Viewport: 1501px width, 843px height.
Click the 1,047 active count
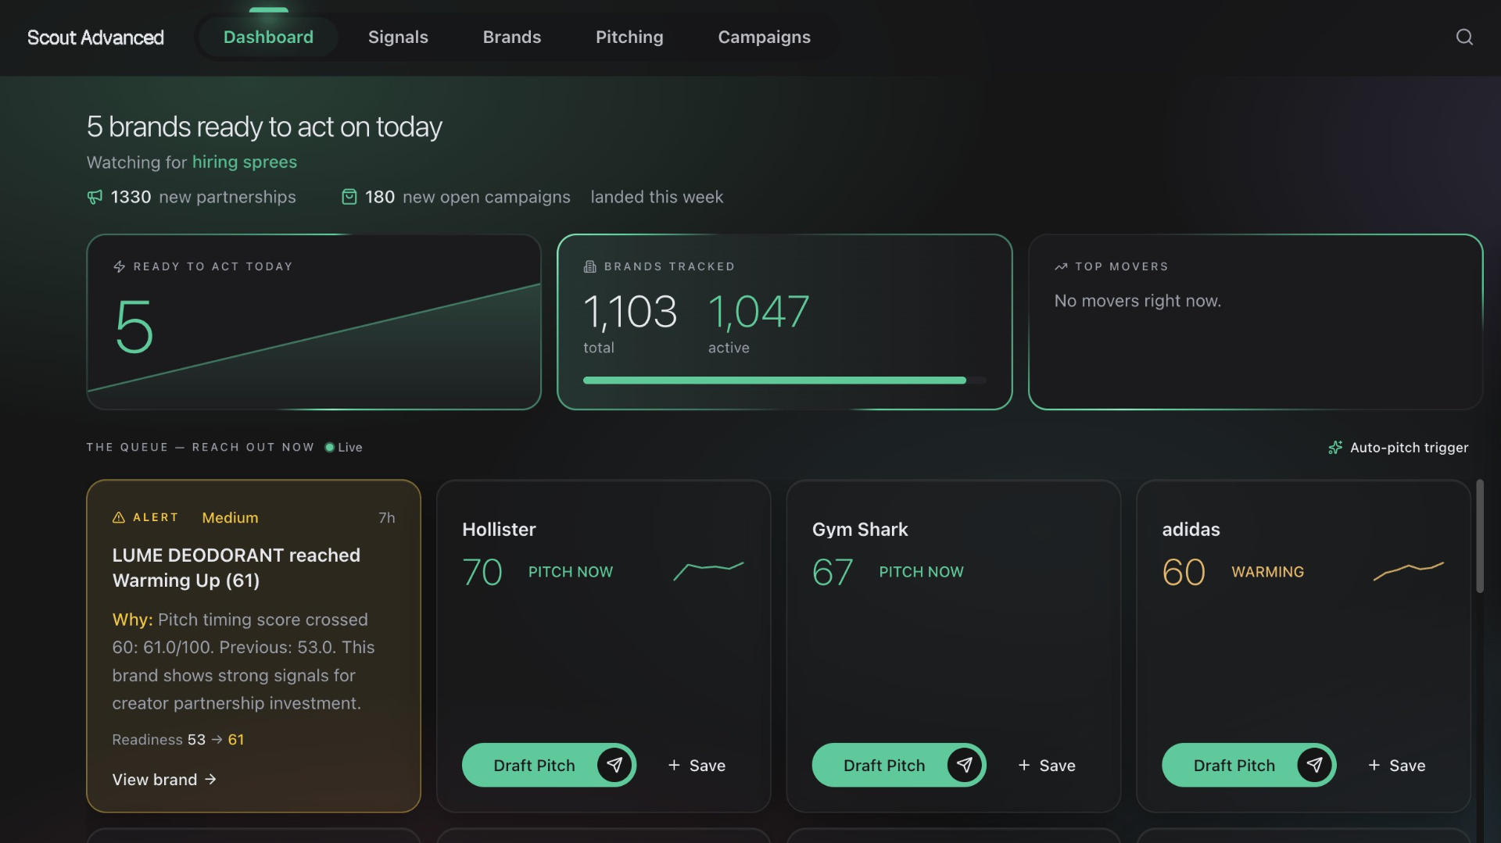(x=758, y=312)
